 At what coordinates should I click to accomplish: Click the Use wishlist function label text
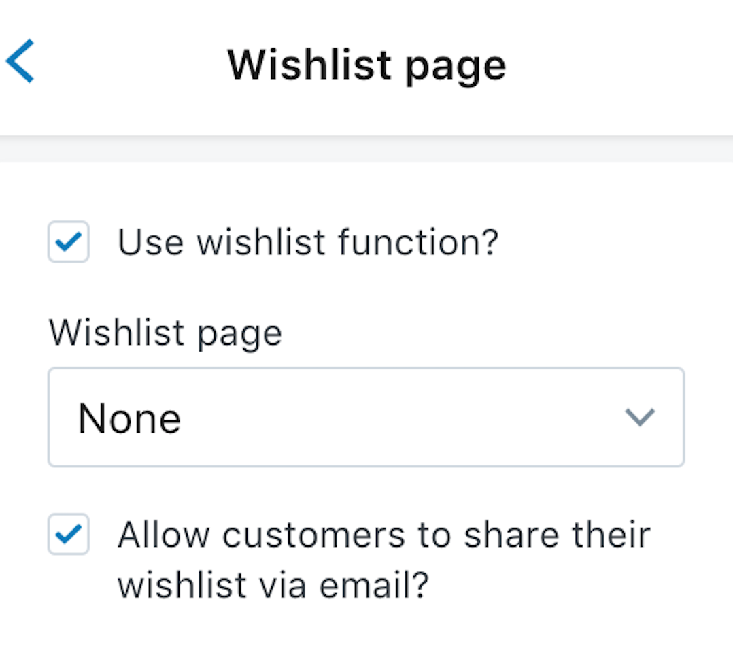pyautogui.click(x=309, y=241)
